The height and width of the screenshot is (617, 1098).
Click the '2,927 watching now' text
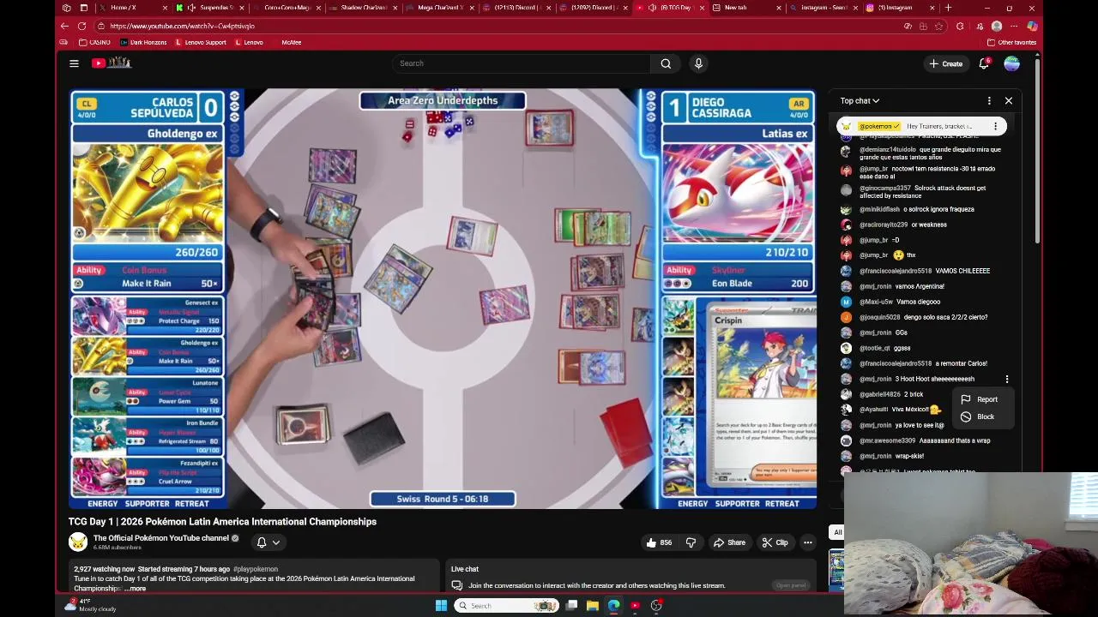[x=104, y=569]
